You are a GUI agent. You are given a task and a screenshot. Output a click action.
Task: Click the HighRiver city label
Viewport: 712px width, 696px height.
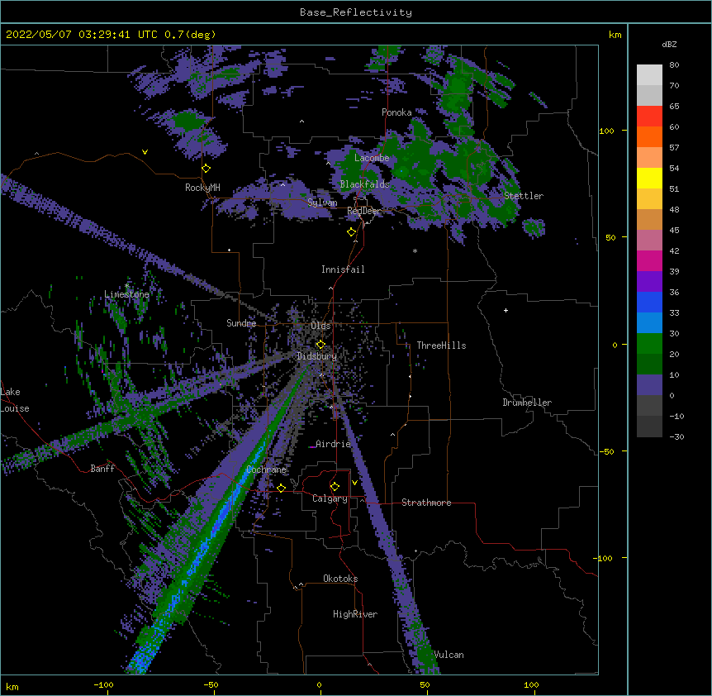coord(355,614)
